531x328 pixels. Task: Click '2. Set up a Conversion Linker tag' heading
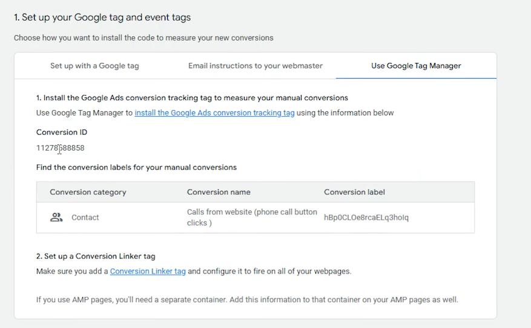tap(96, 256)
